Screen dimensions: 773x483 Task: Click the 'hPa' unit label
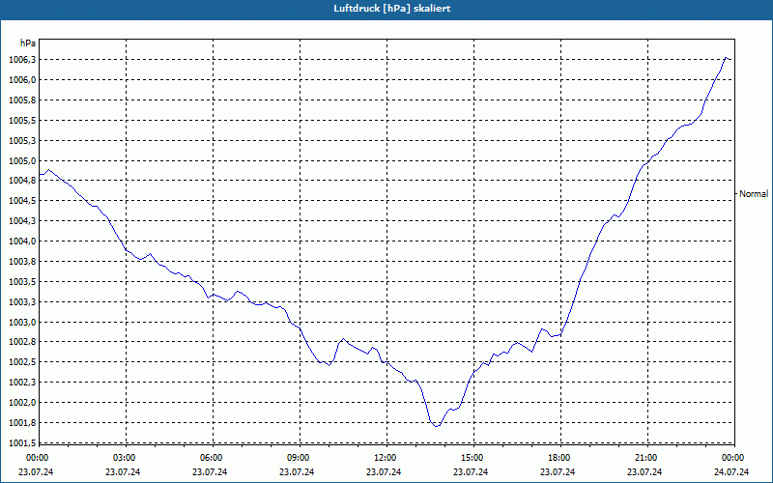tap(28, 43)
